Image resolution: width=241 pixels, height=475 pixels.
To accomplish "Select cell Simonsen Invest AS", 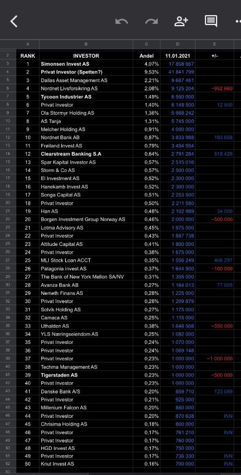I will click(x=86, y=64).
